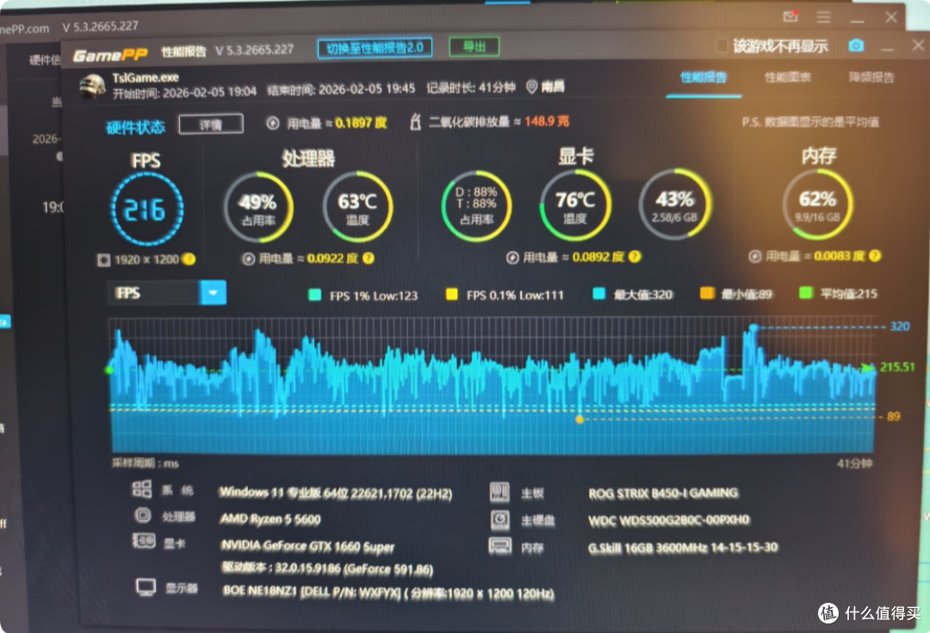This screenshot has height=633, width=930.
Task: Click the resolution icon next to 1920 x 1200
Action: coord(104,260)
